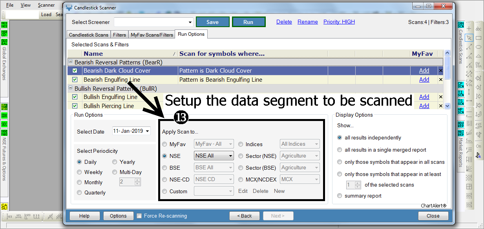This screenshot has height=229, width=484.
Task: Select Yearly periodicity
Action: [x=115, y=162]
